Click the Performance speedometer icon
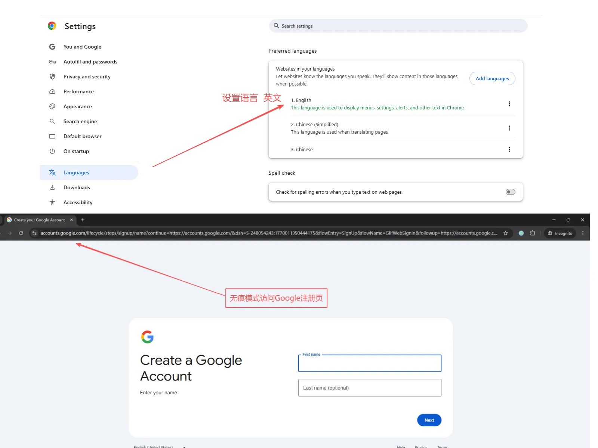598x448 pixels. (x=52, y=91)
